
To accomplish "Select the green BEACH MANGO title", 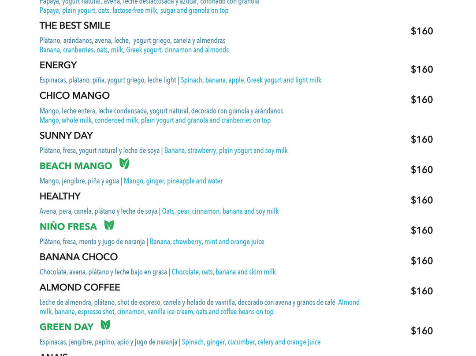I will coord(76,166).
